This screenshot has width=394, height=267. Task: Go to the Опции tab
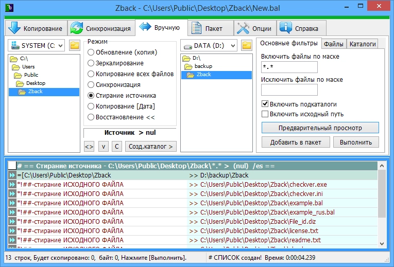point(255,28)
